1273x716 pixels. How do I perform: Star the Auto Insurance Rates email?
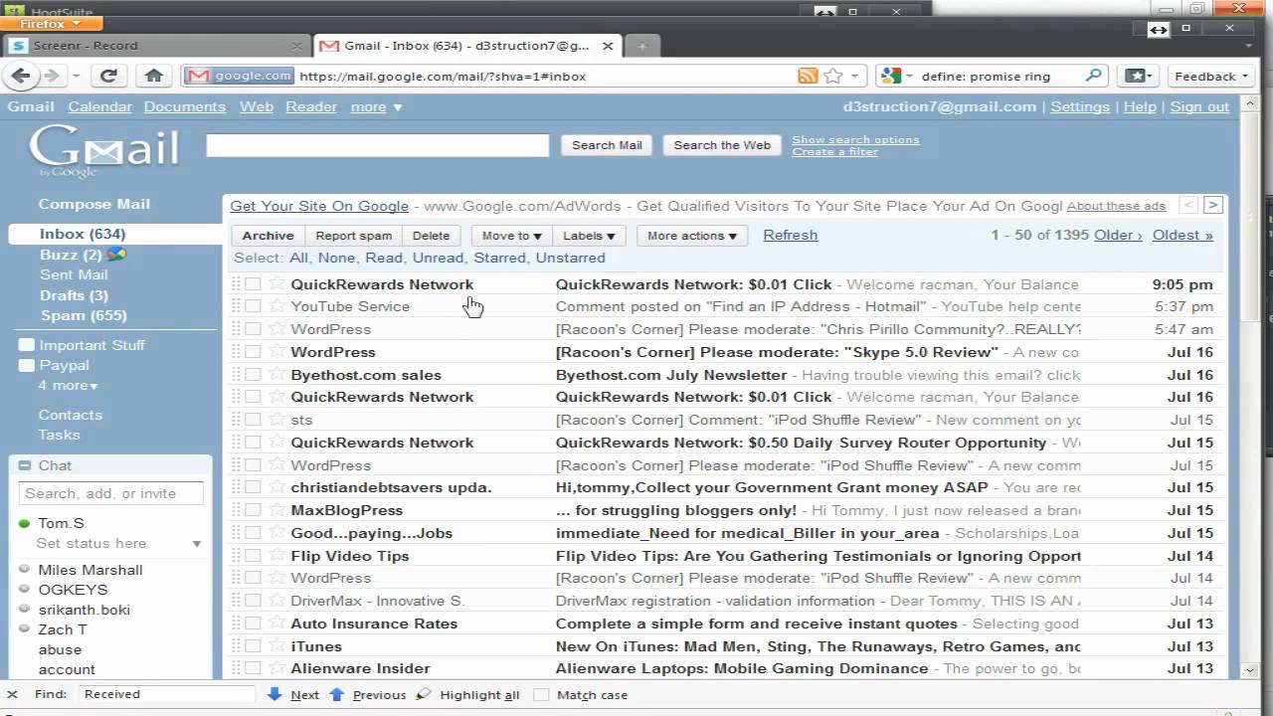click(x=276, y=624)
